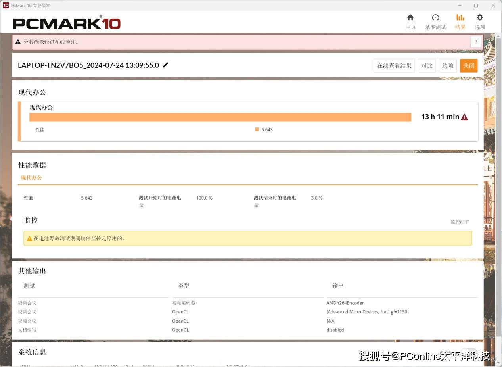Click the red warning icon beside 13 h 11 min
Image resolution: width=502 pixels, height=367 pixels.
click(464, 117)
